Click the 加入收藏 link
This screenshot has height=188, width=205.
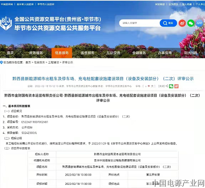point(187,4)
